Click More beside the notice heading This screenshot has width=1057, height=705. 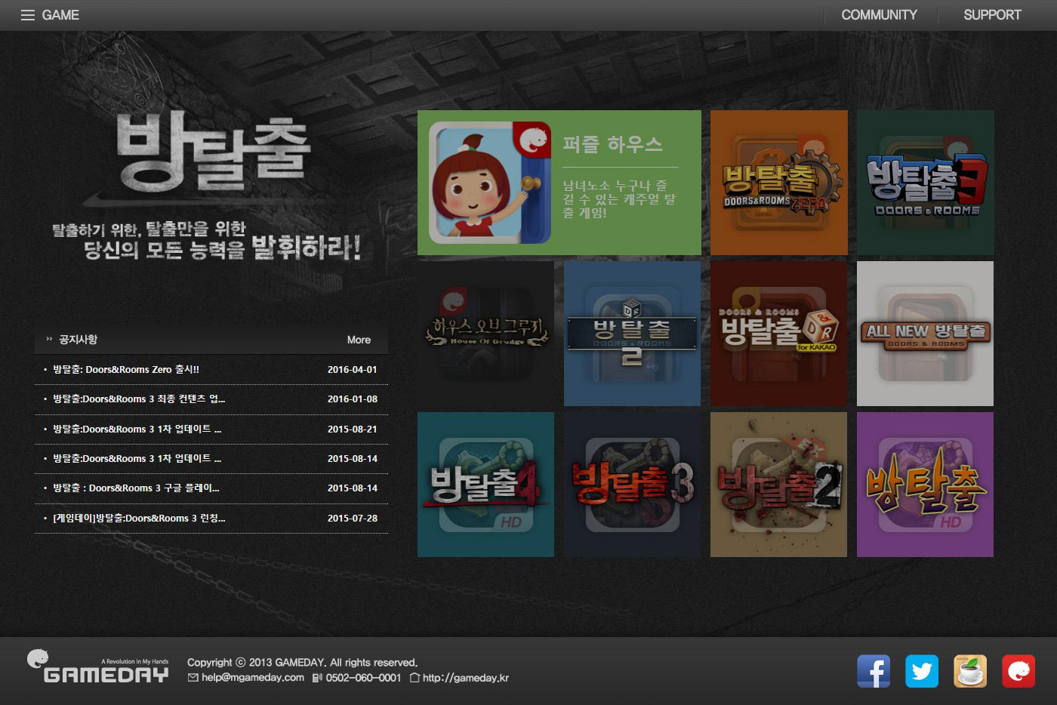[x=359, y=340]
